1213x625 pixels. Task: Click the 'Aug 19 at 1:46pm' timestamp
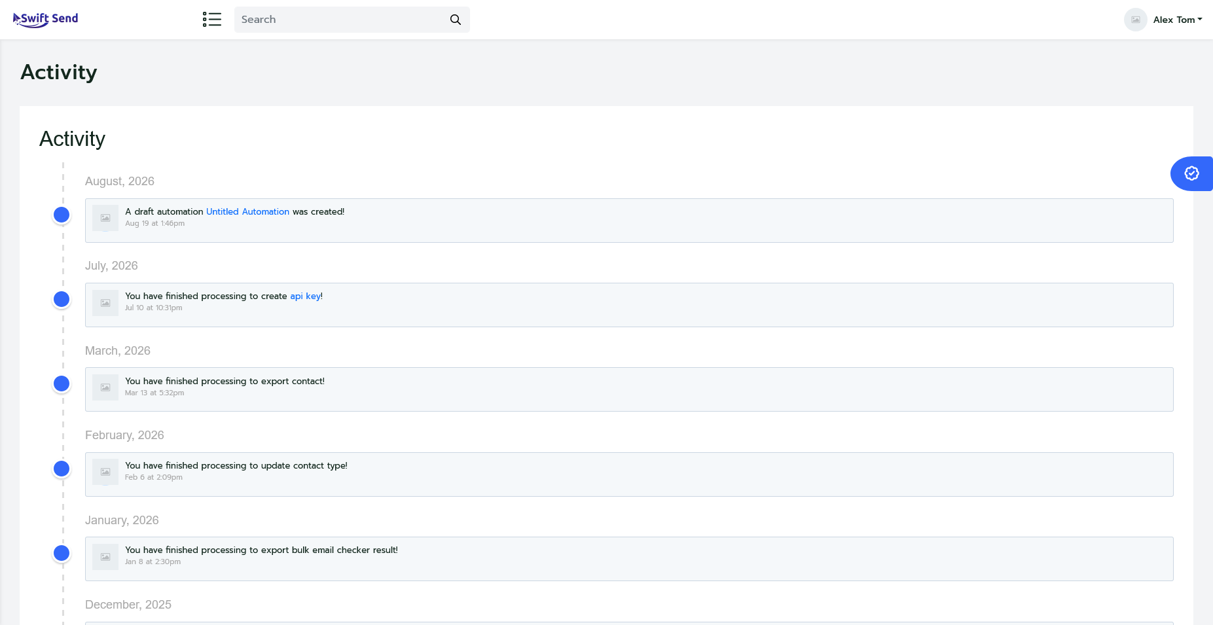coord(155,223)
